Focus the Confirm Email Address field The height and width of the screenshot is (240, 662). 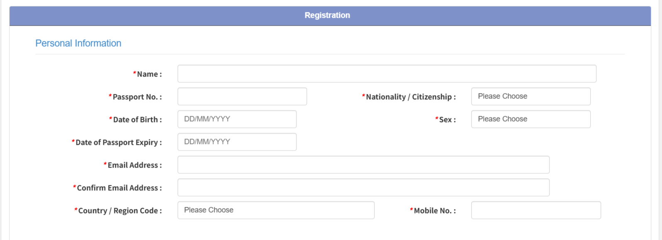[363, 187]
